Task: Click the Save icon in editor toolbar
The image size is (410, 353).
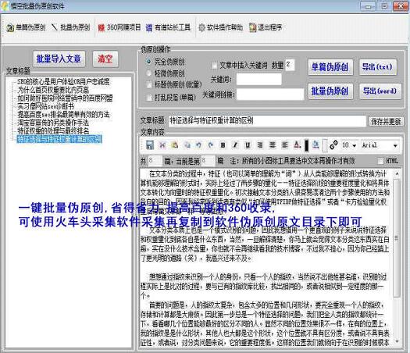Action: coord(150,145)
